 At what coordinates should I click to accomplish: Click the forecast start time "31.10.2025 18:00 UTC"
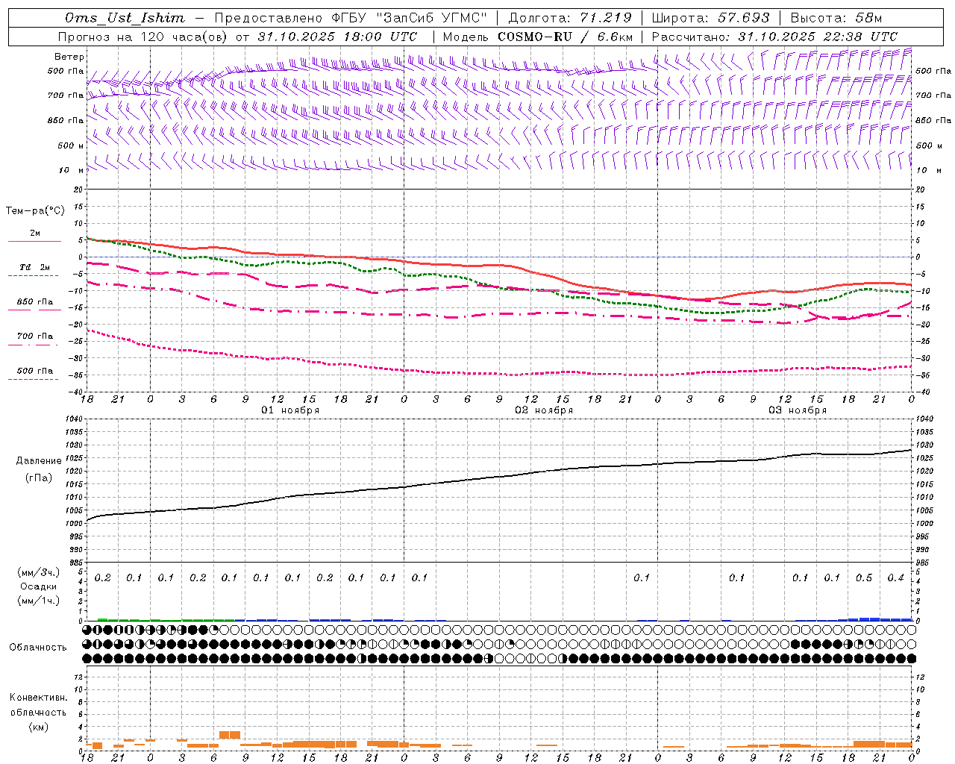pyautogui.click(x=337, y=37)
